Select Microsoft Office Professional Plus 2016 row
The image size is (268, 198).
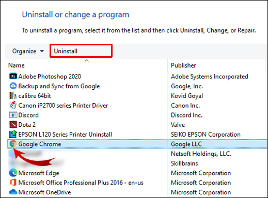[x=137, y=183]
